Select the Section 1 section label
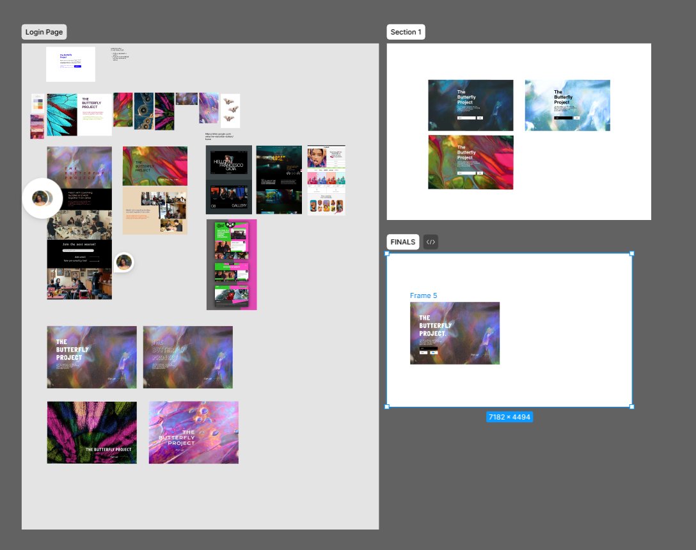The width and height of the screenshot is (696, 550). pyautogui.click(x=406, y=32)
